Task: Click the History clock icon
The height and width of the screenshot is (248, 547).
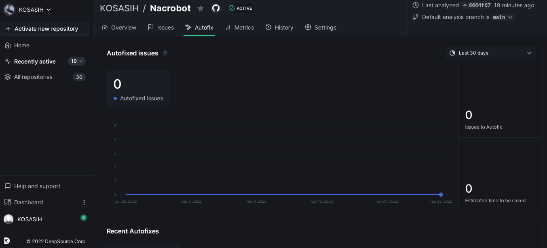Action: (x=268, y=27)
